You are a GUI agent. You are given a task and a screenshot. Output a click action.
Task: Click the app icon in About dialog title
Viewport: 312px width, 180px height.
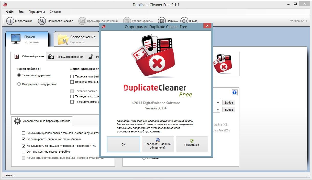[104, 26]
